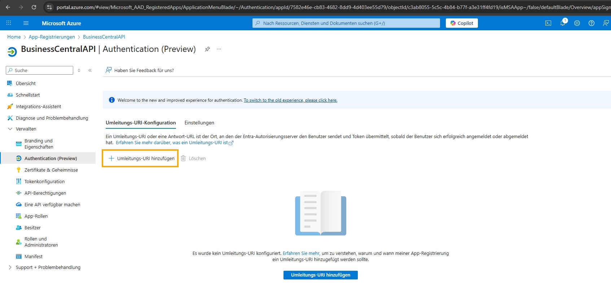The image size is (611, 287).
Task: Click the Zertifikate & Geheimnisse key icon
Action: click(18, 170)
